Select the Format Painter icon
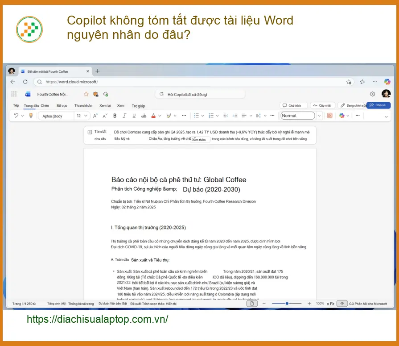 tap(31, 116)
